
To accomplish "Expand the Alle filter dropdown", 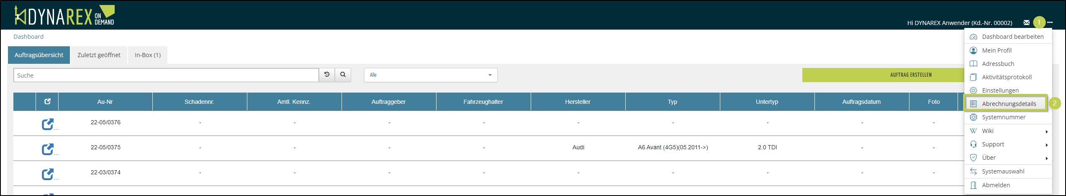I will 430,75.
